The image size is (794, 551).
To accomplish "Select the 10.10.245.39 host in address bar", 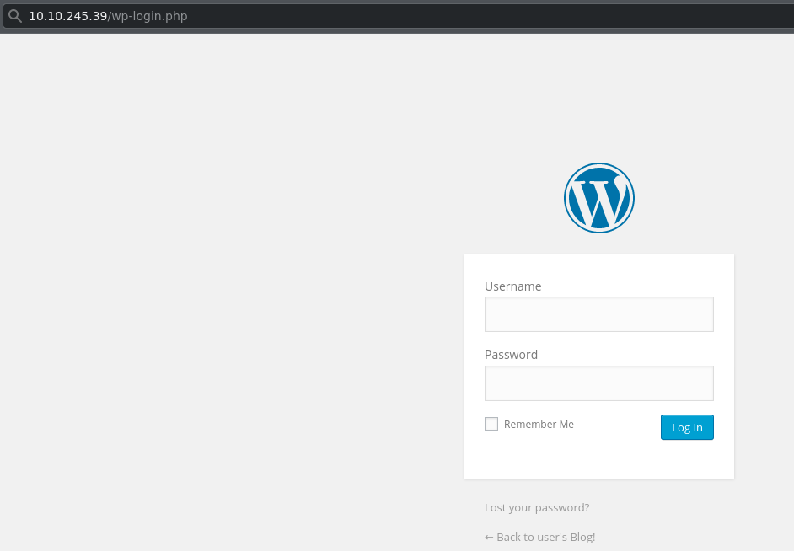I will [x=68, y=16].
